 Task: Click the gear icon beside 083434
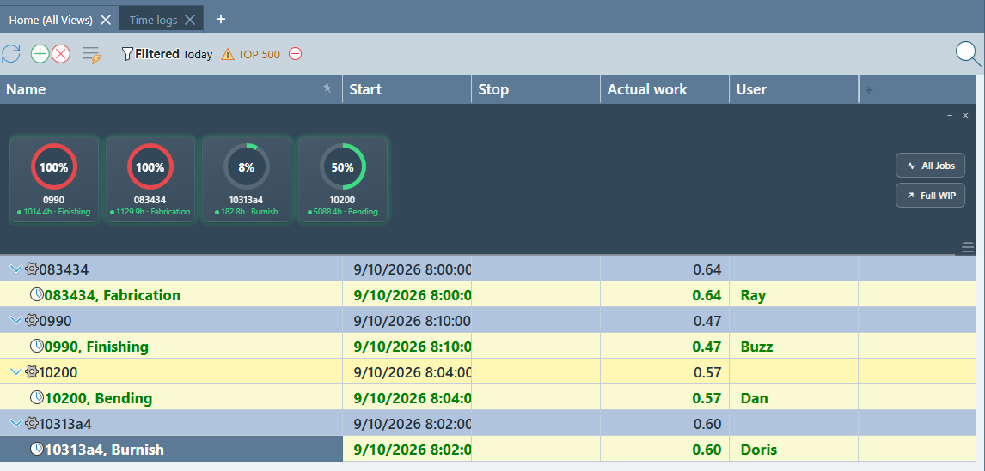tap(32, 269)
